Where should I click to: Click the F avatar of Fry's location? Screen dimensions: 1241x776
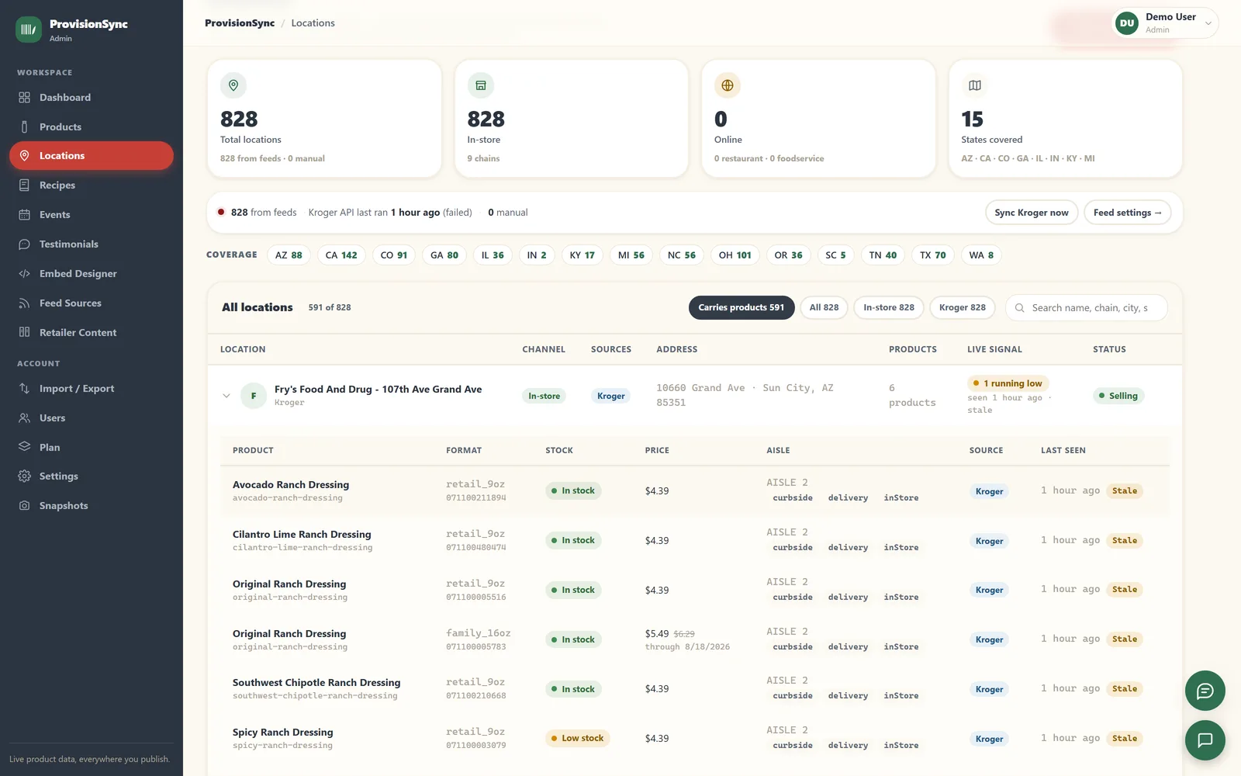click(x=254, y=396)
